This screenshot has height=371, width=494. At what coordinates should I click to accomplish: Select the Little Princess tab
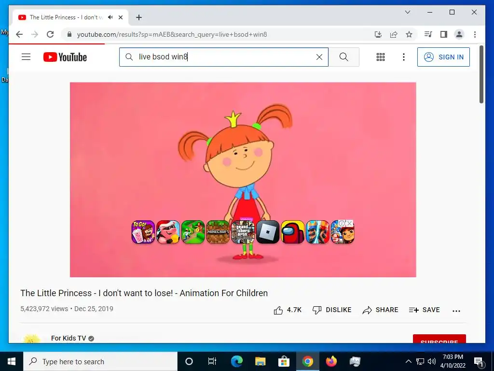click(x=70, y=17)
